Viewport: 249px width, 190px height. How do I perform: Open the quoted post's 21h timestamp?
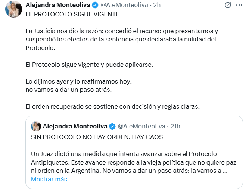coord(175,126)
